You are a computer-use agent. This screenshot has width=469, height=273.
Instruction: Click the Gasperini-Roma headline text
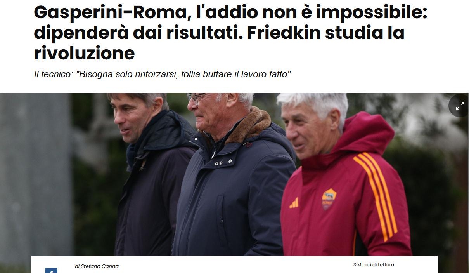(x=230, y=33)
